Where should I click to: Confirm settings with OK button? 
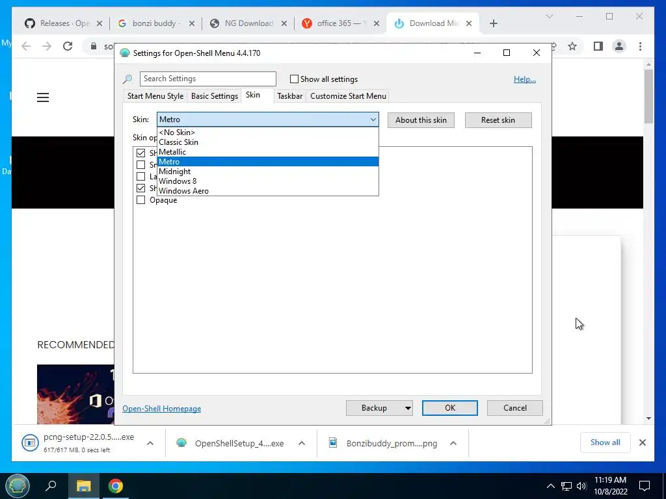[450, 408]
